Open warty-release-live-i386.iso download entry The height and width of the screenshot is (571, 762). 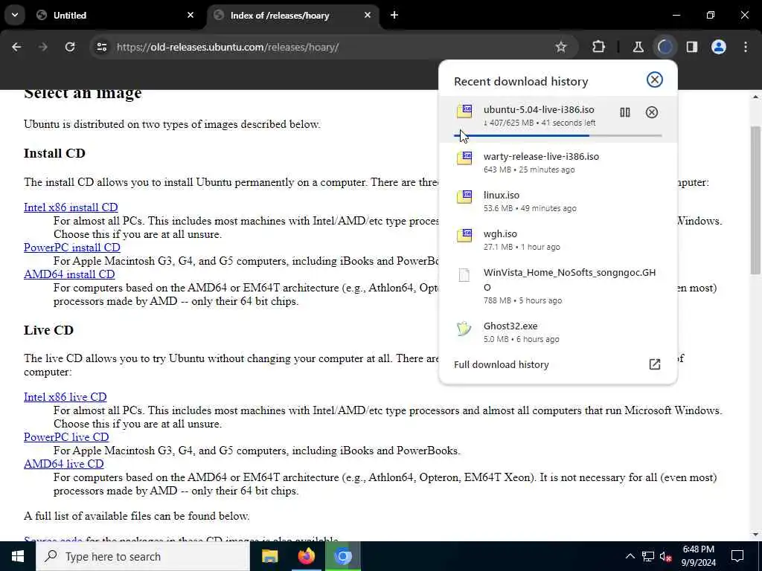point(558,162)
